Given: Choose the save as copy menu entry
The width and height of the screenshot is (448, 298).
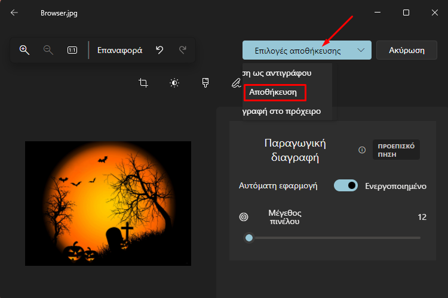Looking at the screenshot, I should coord(287,73).
